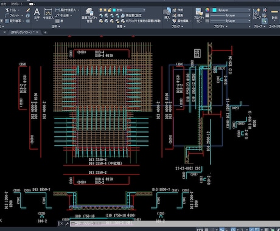This screenshot has width=280, height=231.
Task: Toggle the layer lightbulb on/off icon
Action: coord(100,10)
